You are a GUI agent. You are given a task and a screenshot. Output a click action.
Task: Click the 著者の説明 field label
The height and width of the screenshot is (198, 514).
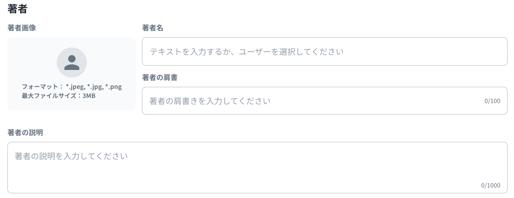pos(25,132)
